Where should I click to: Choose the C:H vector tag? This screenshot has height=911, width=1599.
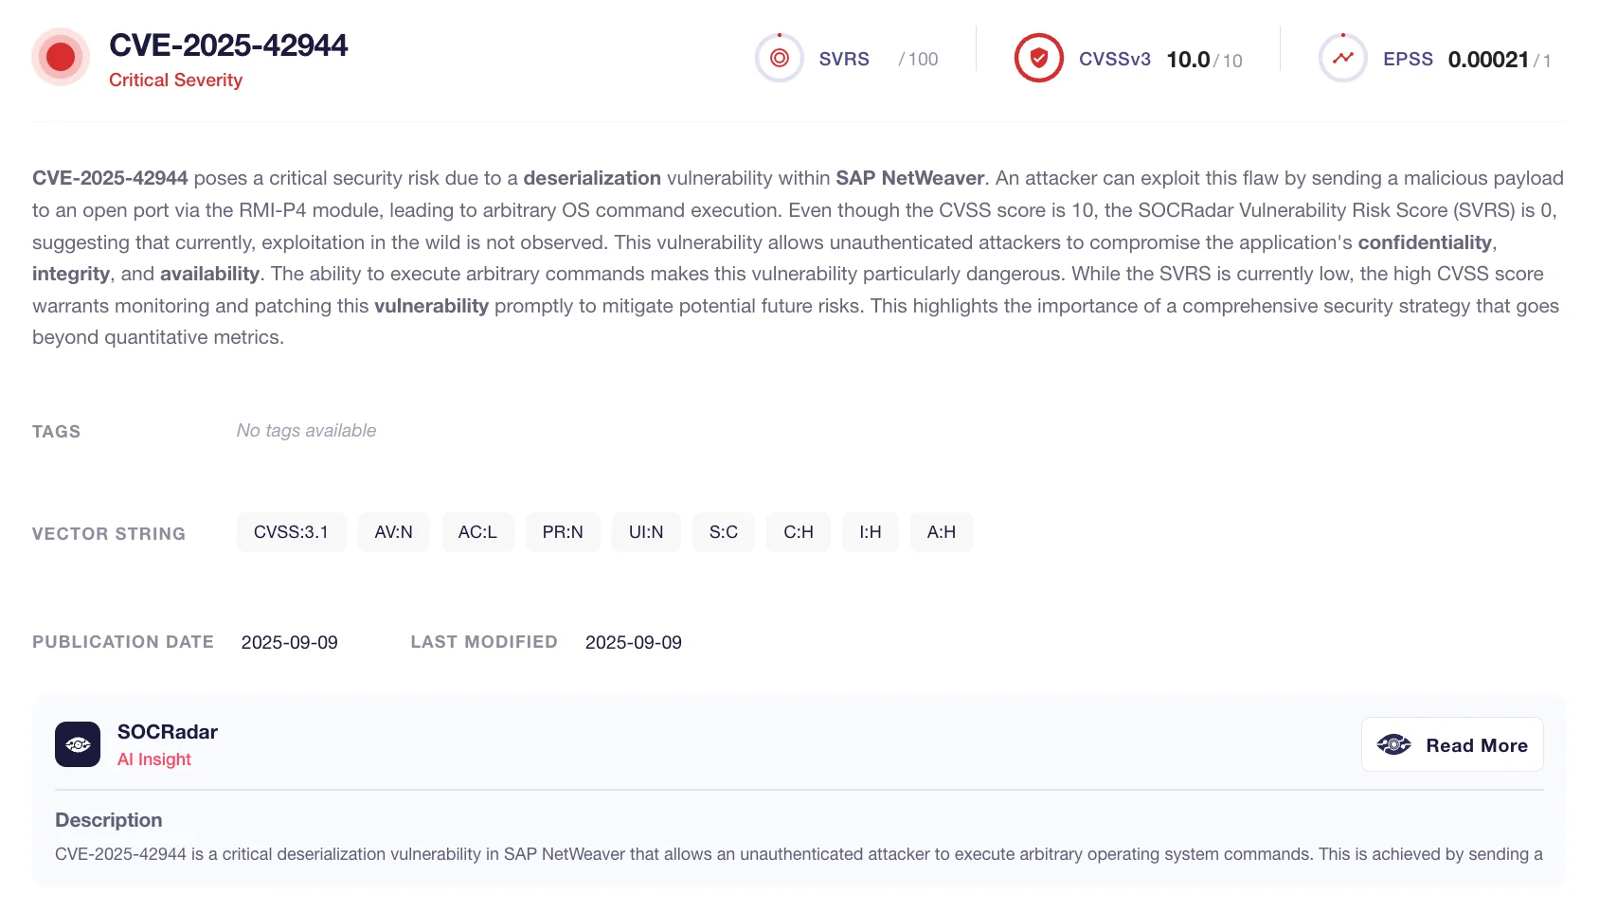[x=799, y=532]
